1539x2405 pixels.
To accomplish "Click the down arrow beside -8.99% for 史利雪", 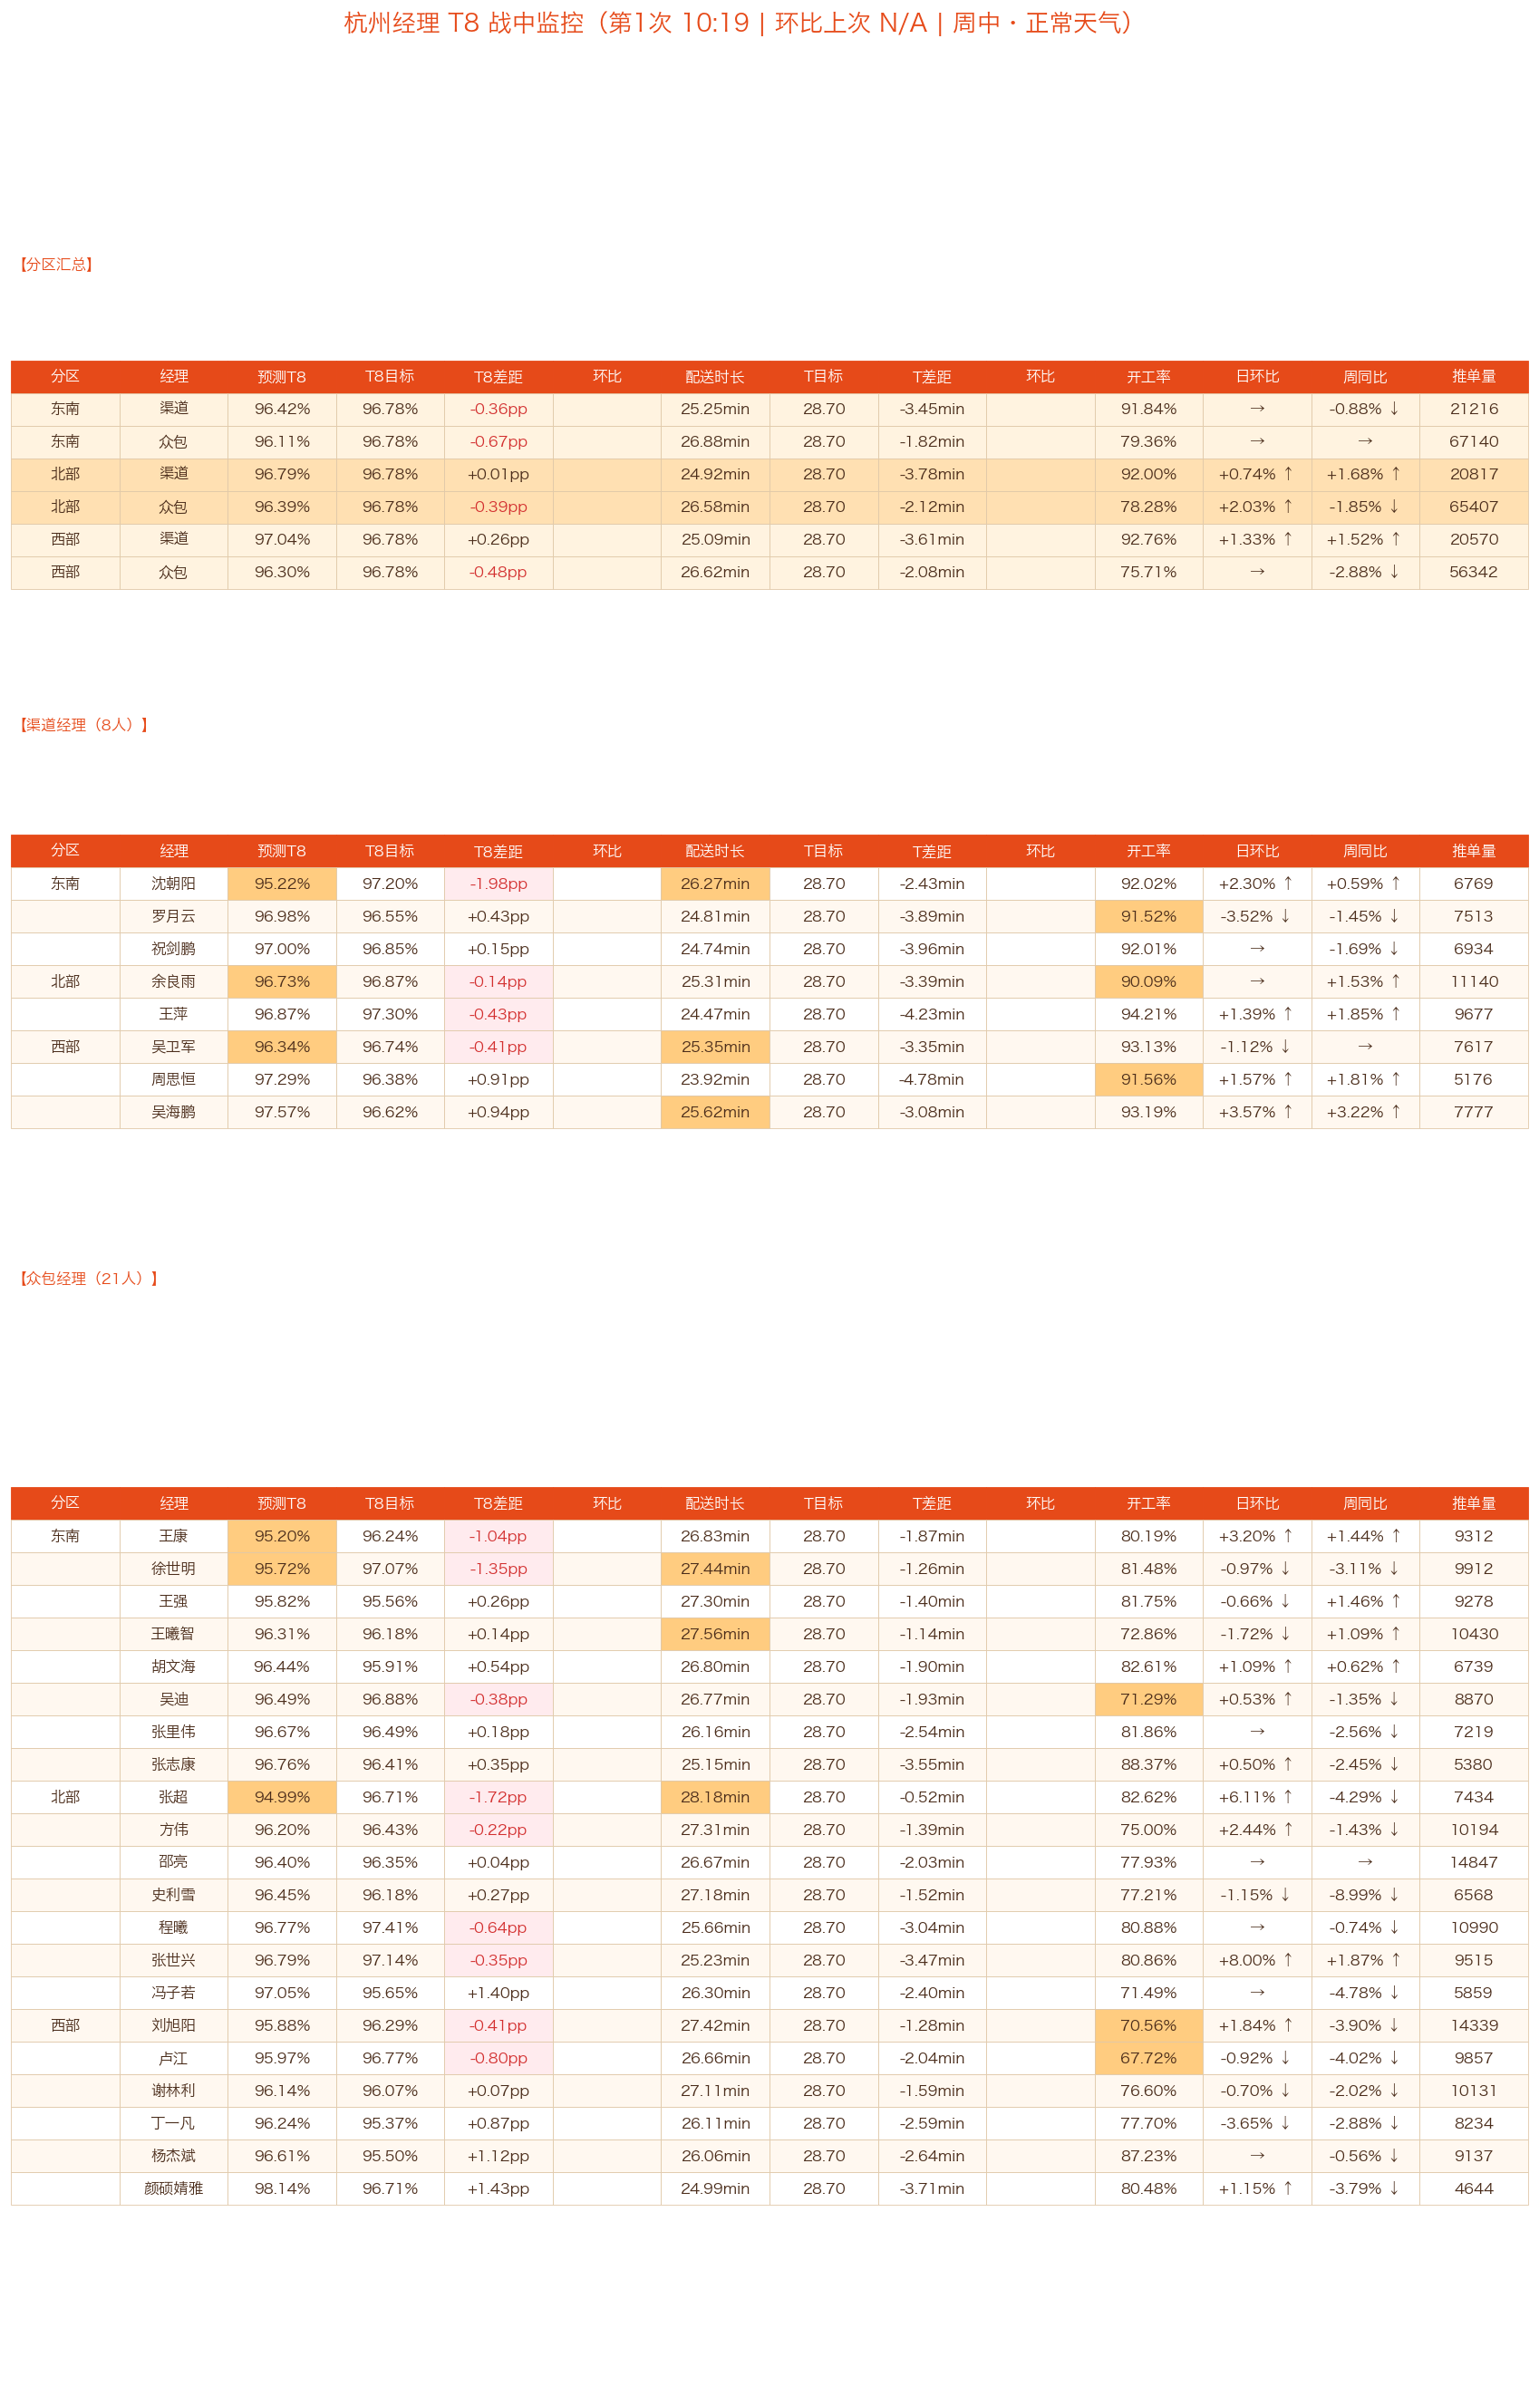I will pos(1394,1895).
